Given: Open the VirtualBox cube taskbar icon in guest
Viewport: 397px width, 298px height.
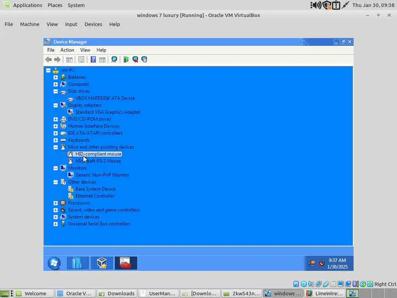Looking at the screenshot, I should pos(102,263).
